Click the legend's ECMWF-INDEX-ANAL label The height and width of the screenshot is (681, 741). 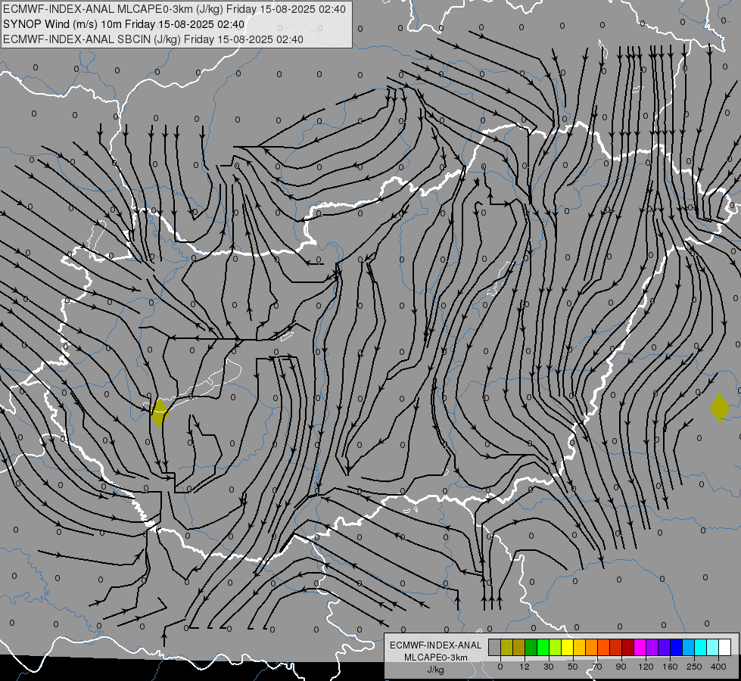(x=436, y=645)
